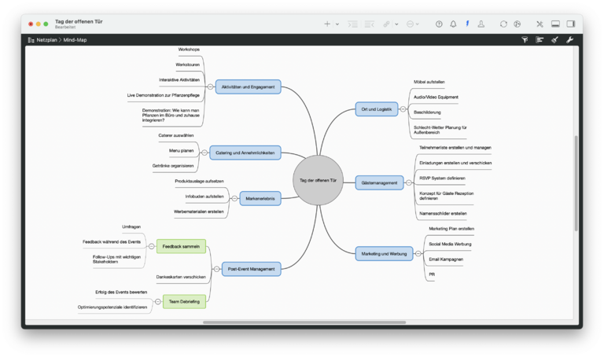Click the help question mark icon
Viewport: 604px width, 357px height.
pos(439,24)
